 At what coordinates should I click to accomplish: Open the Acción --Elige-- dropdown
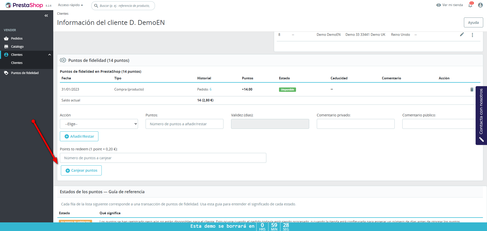99,124
